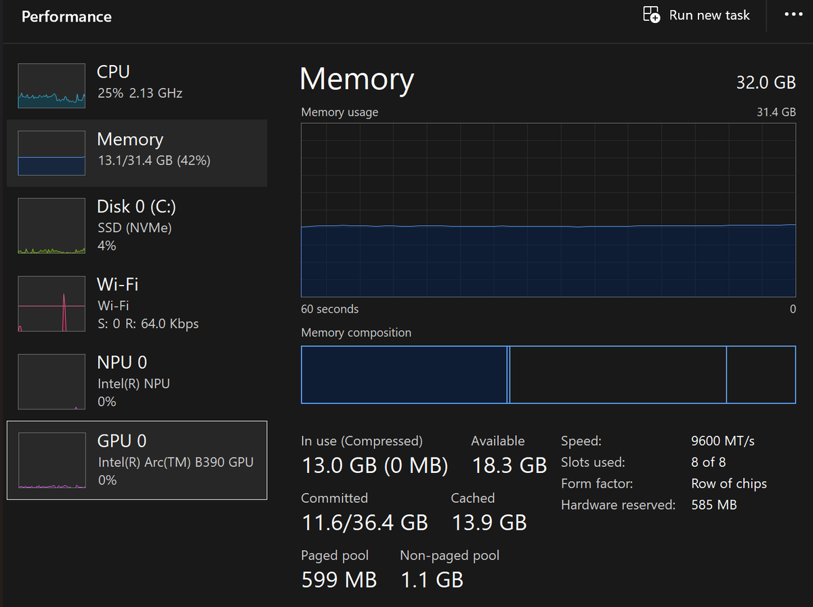Click the large Memory title
The image size is (813, 607).
356,79
